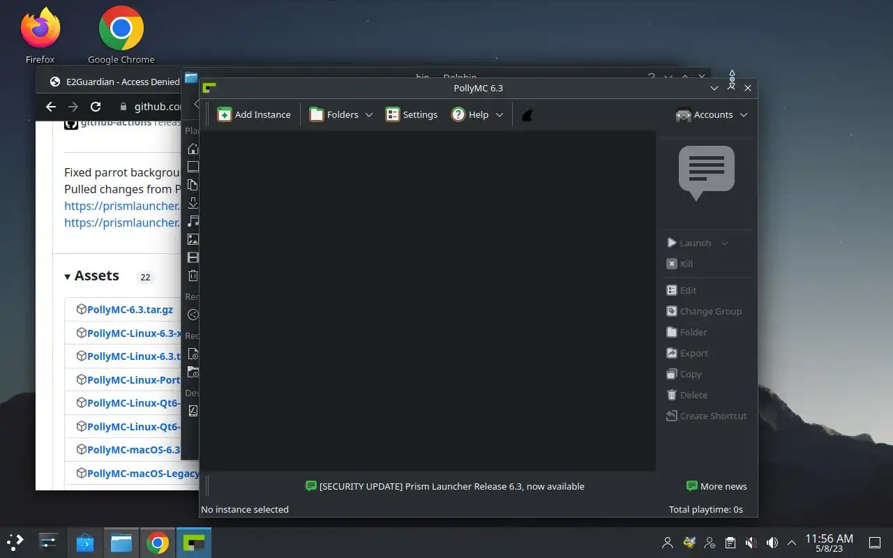The height and width of the screenshot is (558, 893).
Task: Click the Desktop place icon in Dolphin
Action: [x=193, y=167]
